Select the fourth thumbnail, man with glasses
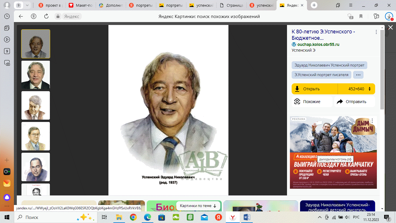Screen dimensions: 396x223 (36, 136)
